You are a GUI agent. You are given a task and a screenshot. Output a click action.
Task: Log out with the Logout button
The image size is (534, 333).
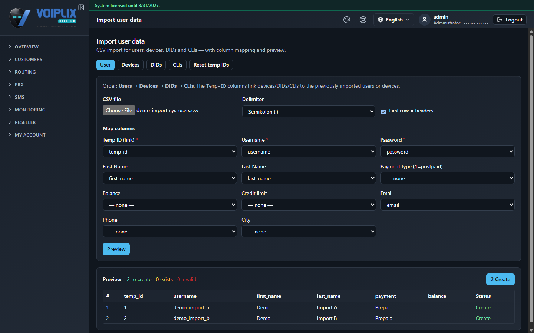click(x=510, y=20)
